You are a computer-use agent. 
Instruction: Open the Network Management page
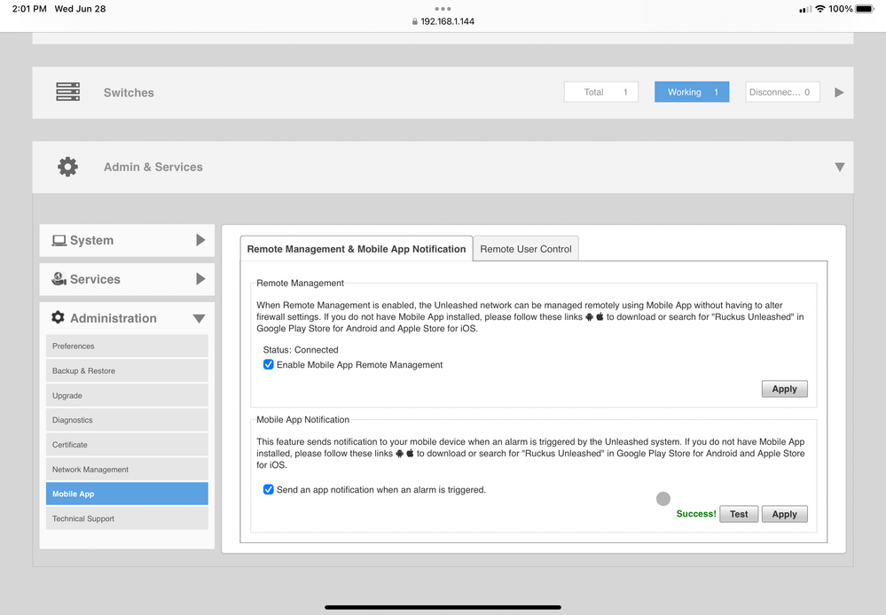127,470
